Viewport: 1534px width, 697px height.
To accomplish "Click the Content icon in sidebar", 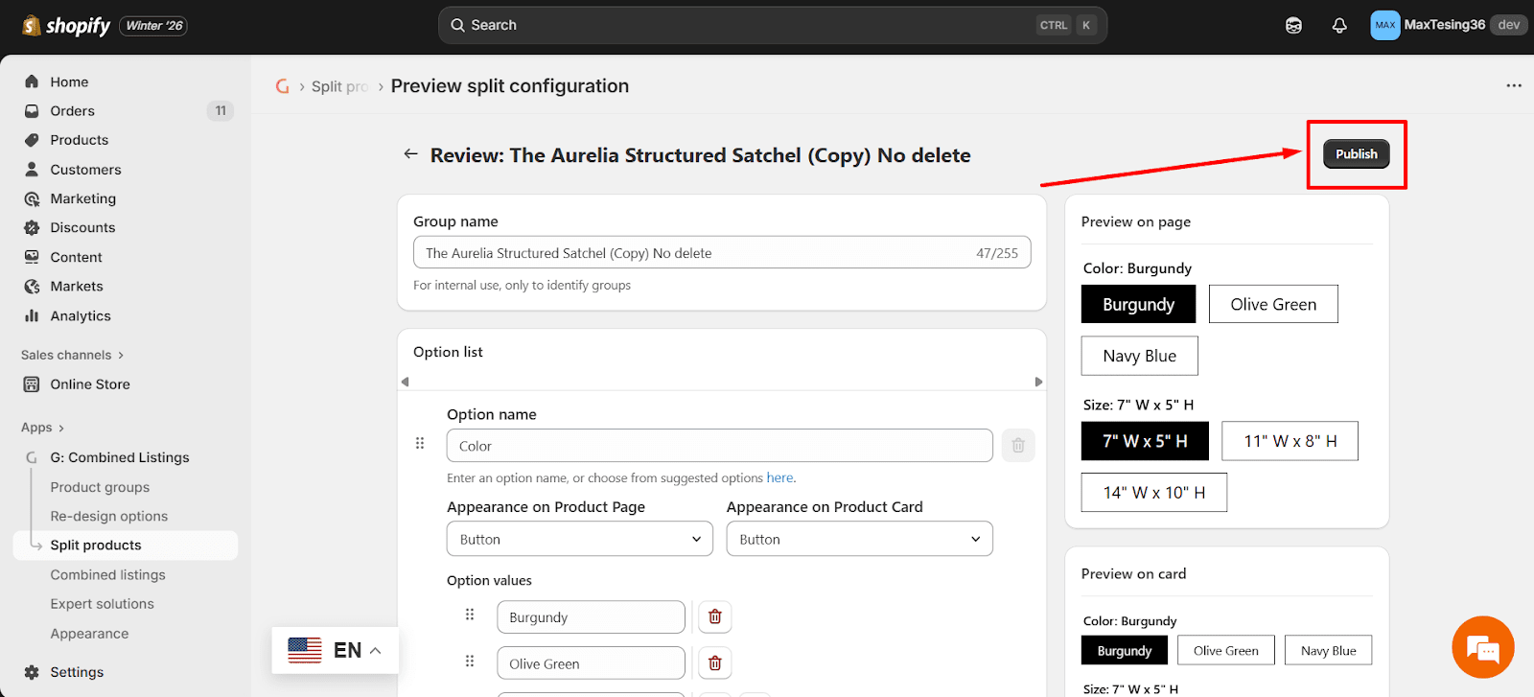I will click(32, 257).
